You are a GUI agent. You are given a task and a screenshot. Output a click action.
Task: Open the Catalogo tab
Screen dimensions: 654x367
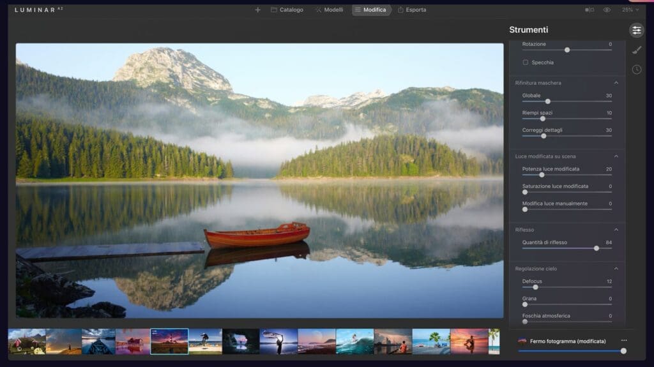[287, 10]
